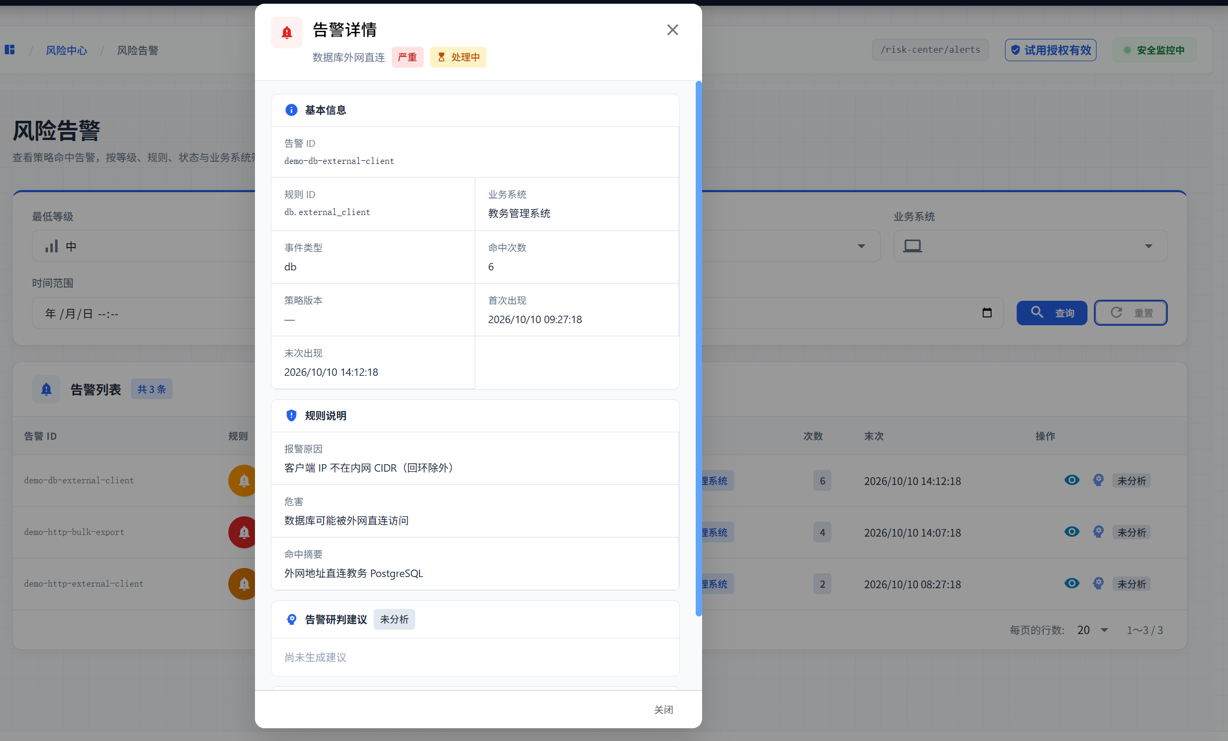The width and height of the screenshot is (1228, 741).
Task: Click the 严重 severity tag
Action: [407, 57]
